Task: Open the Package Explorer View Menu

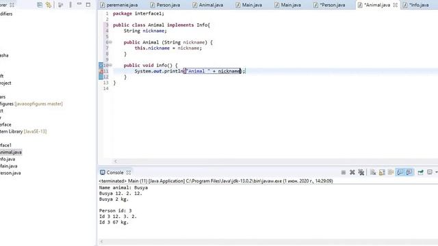Action: [x=70, y=5]
